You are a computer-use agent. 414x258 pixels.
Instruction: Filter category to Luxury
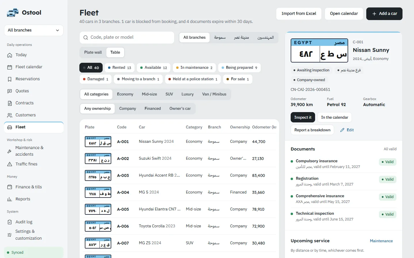coord(187,94)
